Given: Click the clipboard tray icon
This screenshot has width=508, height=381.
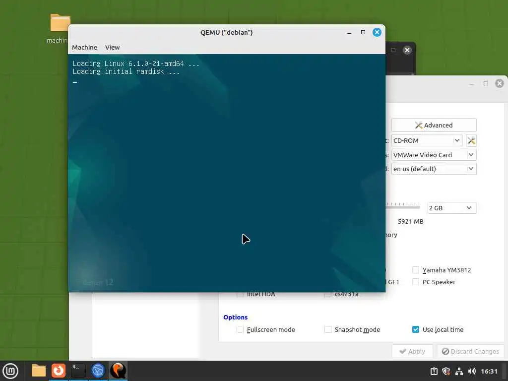Looking at the screenshot, I should pos(434,371).
